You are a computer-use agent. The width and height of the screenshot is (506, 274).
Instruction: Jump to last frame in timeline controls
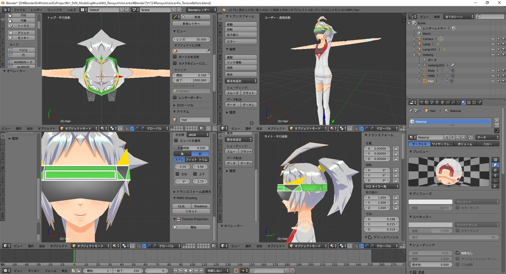tap(201, 271)
